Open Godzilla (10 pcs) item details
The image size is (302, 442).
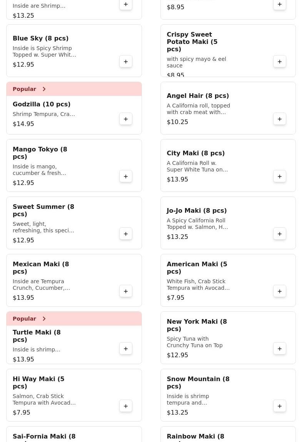42,104
